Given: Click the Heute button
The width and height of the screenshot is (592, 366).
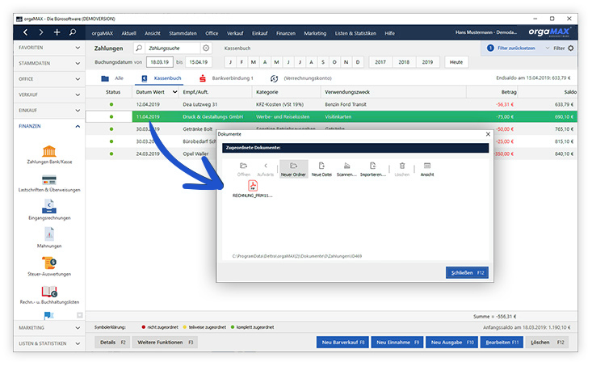Looking at the screenshot, I should (x=456, y=62).
